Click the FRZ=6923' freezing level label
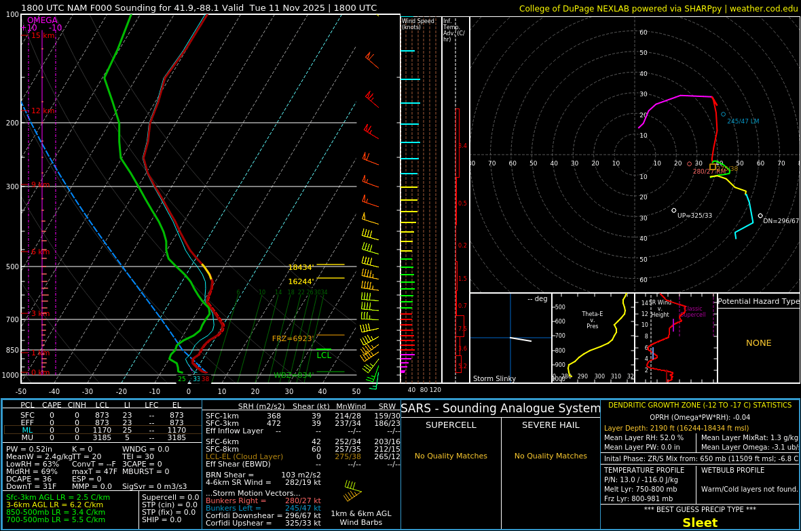The image size is (801, 531). [x=293, y=338]
